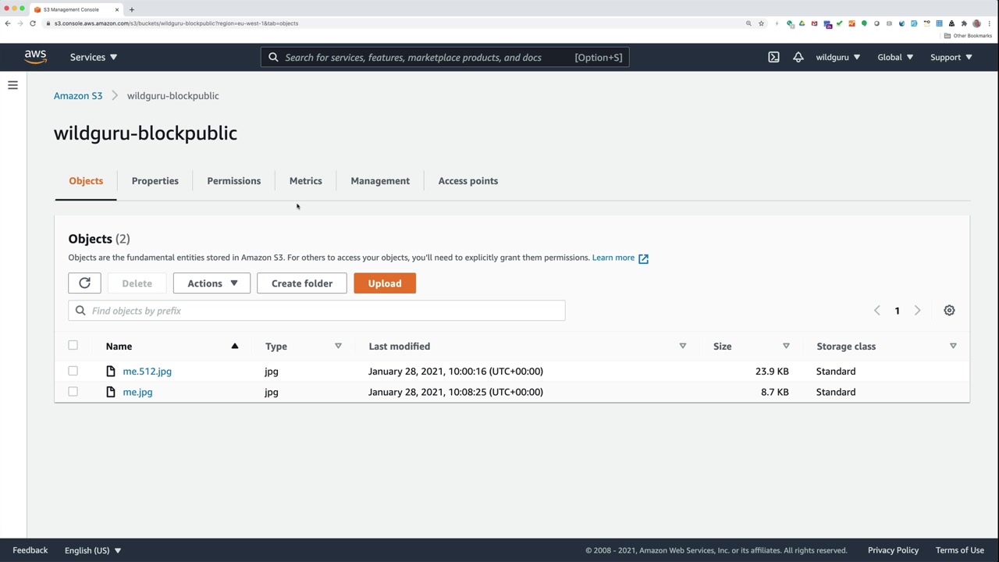The image size is (999, 562).
Task: Click the browser back arrow
Action: (8, 23)
